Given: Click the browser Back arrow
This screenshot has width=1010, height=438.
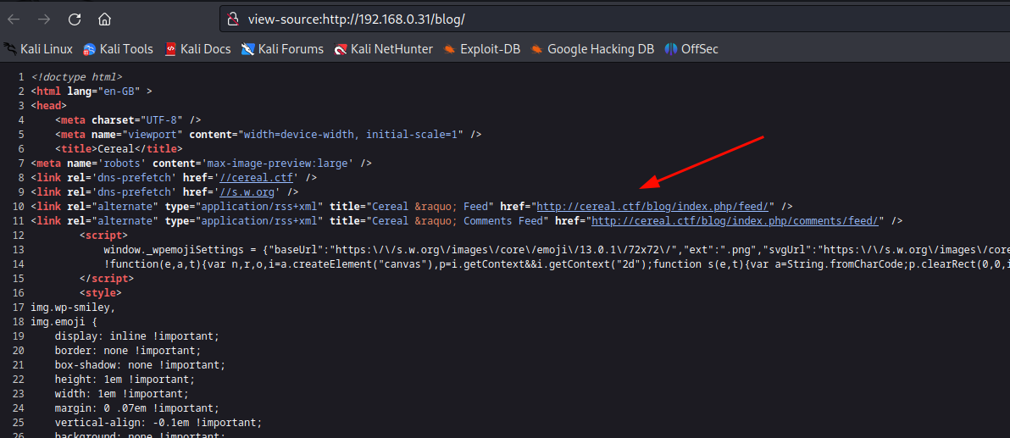Looking at the screenshot, I should pos(14,19).
